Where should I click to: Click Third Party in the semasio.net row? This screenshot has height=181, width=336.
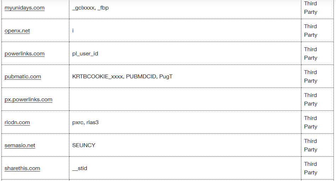311,145
